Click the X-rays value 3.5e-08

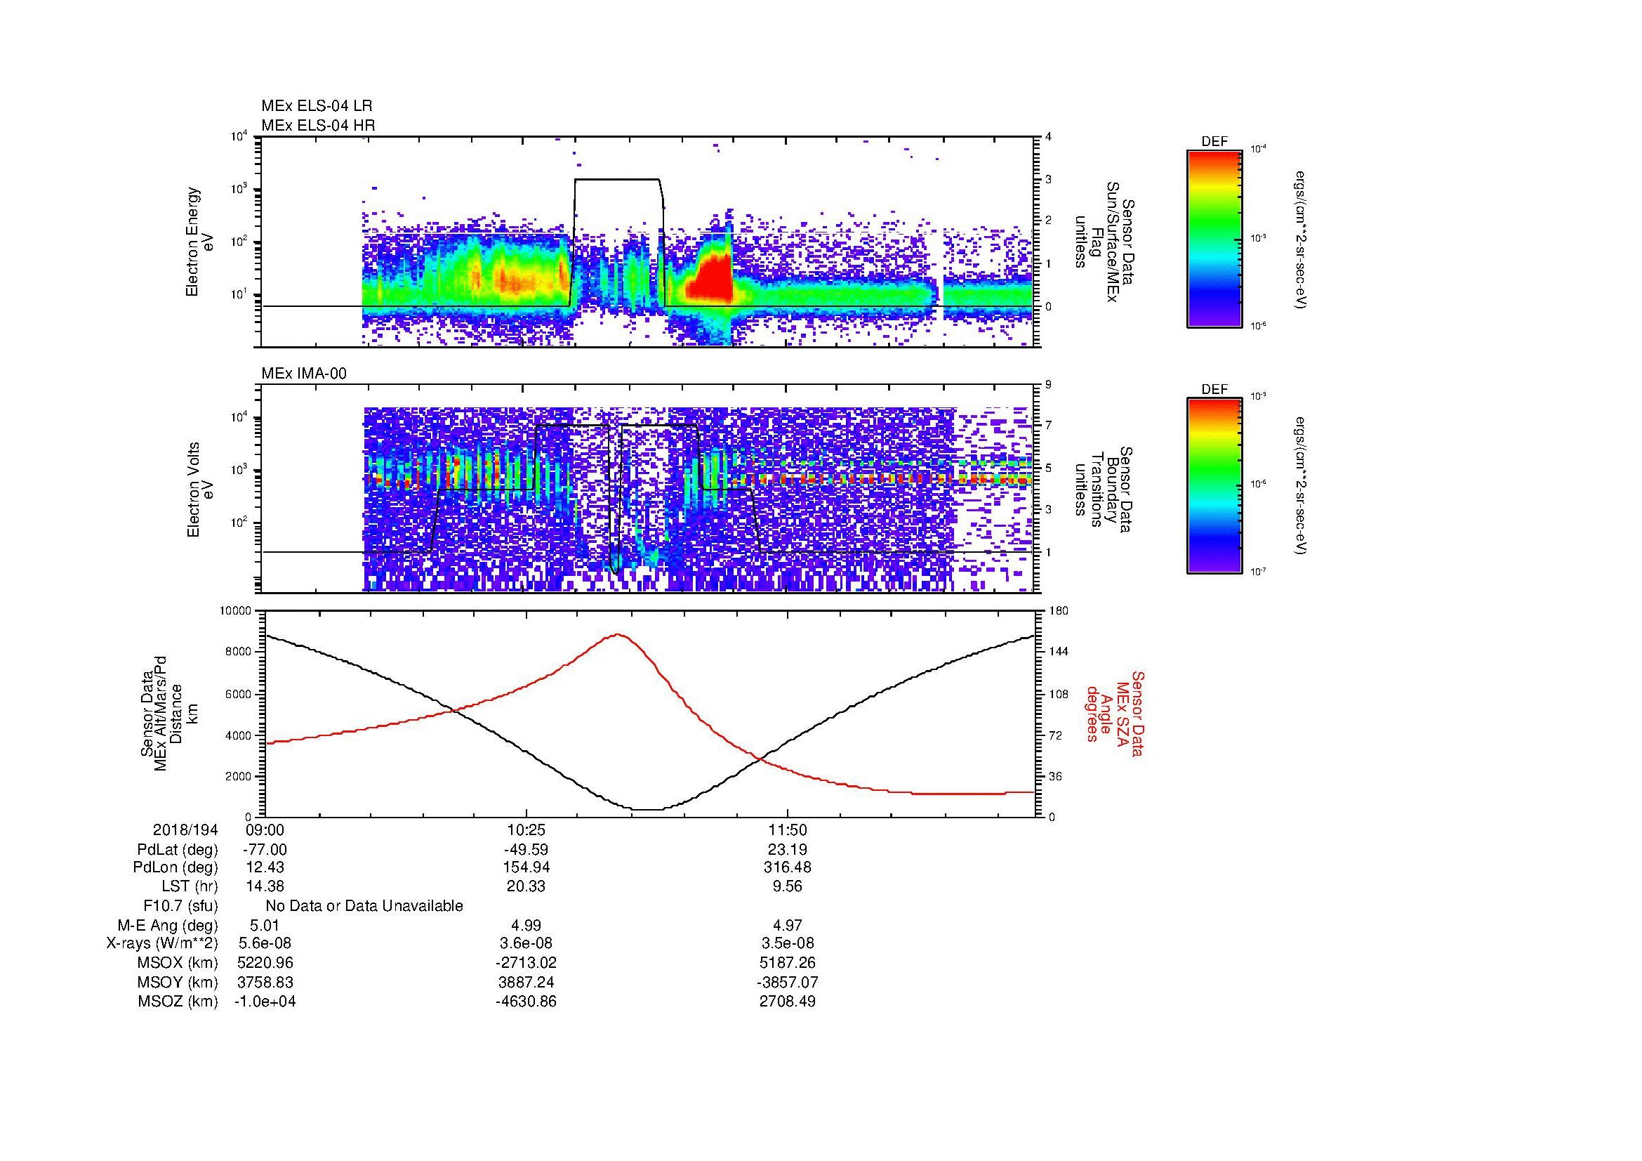788,944
